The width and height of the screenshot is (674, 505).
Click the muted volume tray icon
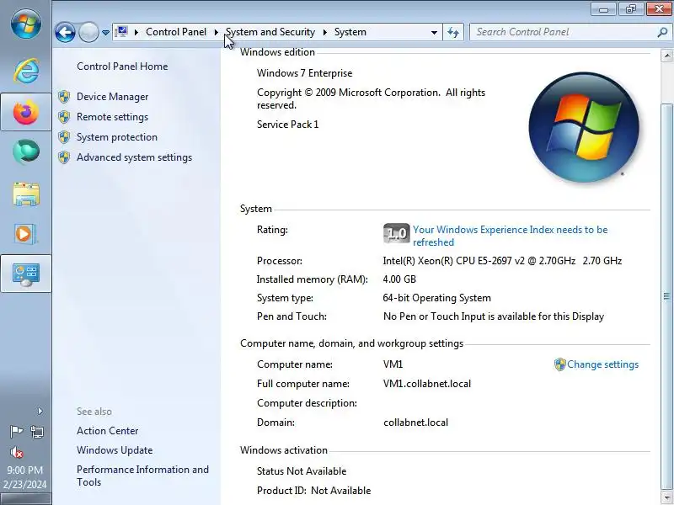(16, 452)
